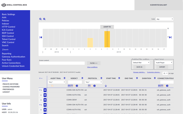
Task: Open the Predefined filter conditions dropdown
Action: 141,63
